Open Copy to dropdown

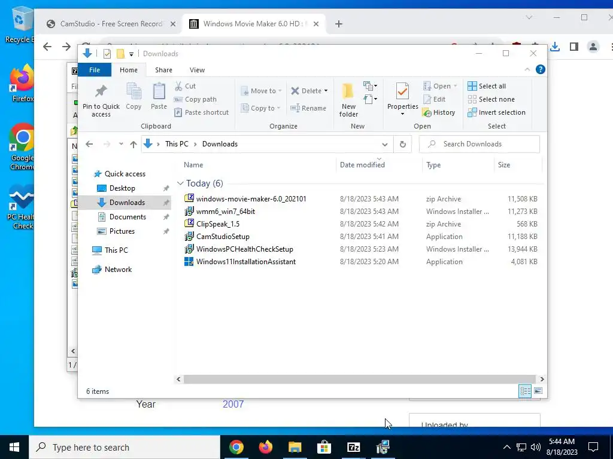[x=260, y=108]
